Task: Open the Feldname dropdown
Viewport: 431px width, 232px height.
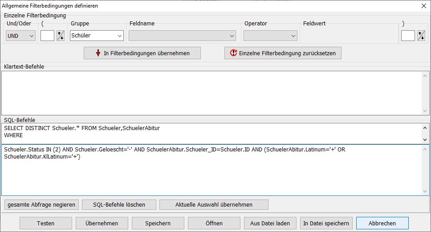Action: (x=182, y=36)
